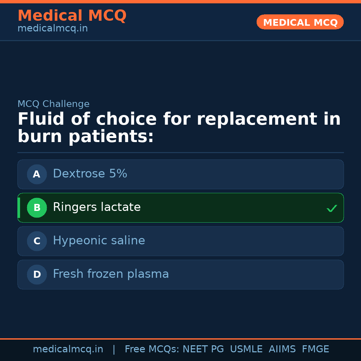Click the FMGE label in the footer
The width and height of the screenshot is (361, 361).
tap(315, 349)
